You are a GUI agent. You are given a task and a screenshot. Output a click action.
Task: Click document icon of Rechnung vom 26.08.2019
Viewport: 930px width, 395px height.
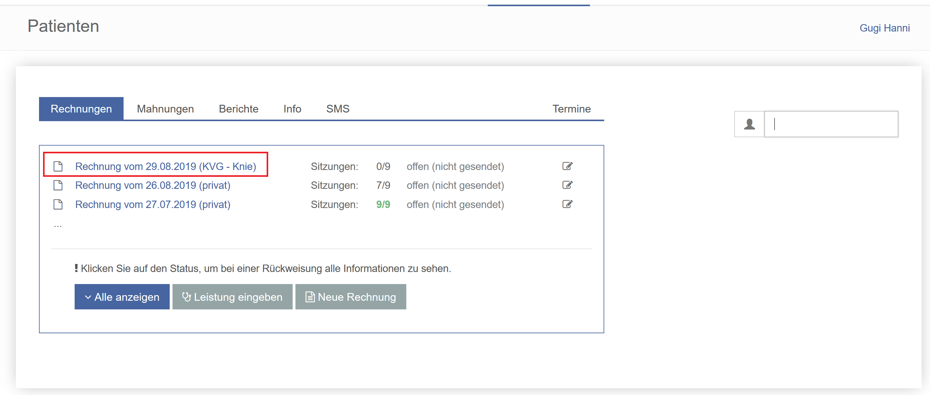(58, 185)
